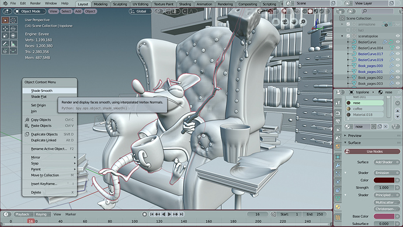This screenshot has height=227, width=403.
Task: Open the Output properties tab icon
Action: coord(338,121)
